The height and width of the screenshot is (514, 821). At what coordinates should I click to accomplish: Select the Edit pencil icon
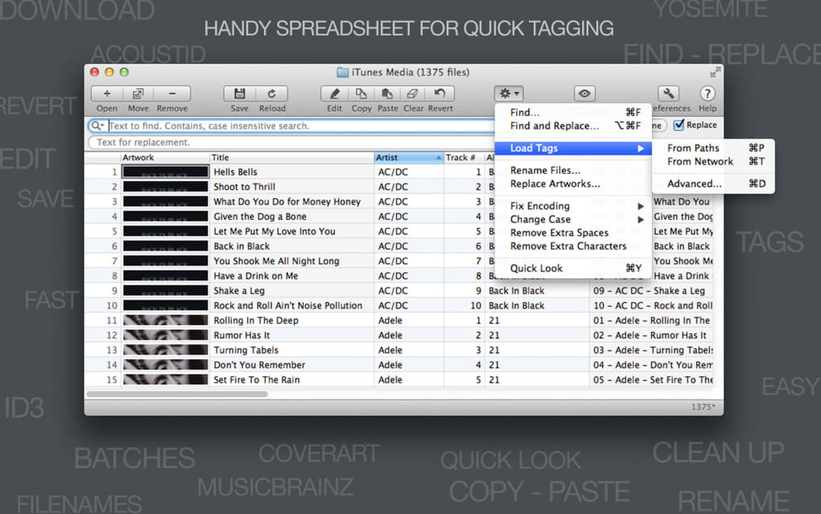tap(335, 93)
